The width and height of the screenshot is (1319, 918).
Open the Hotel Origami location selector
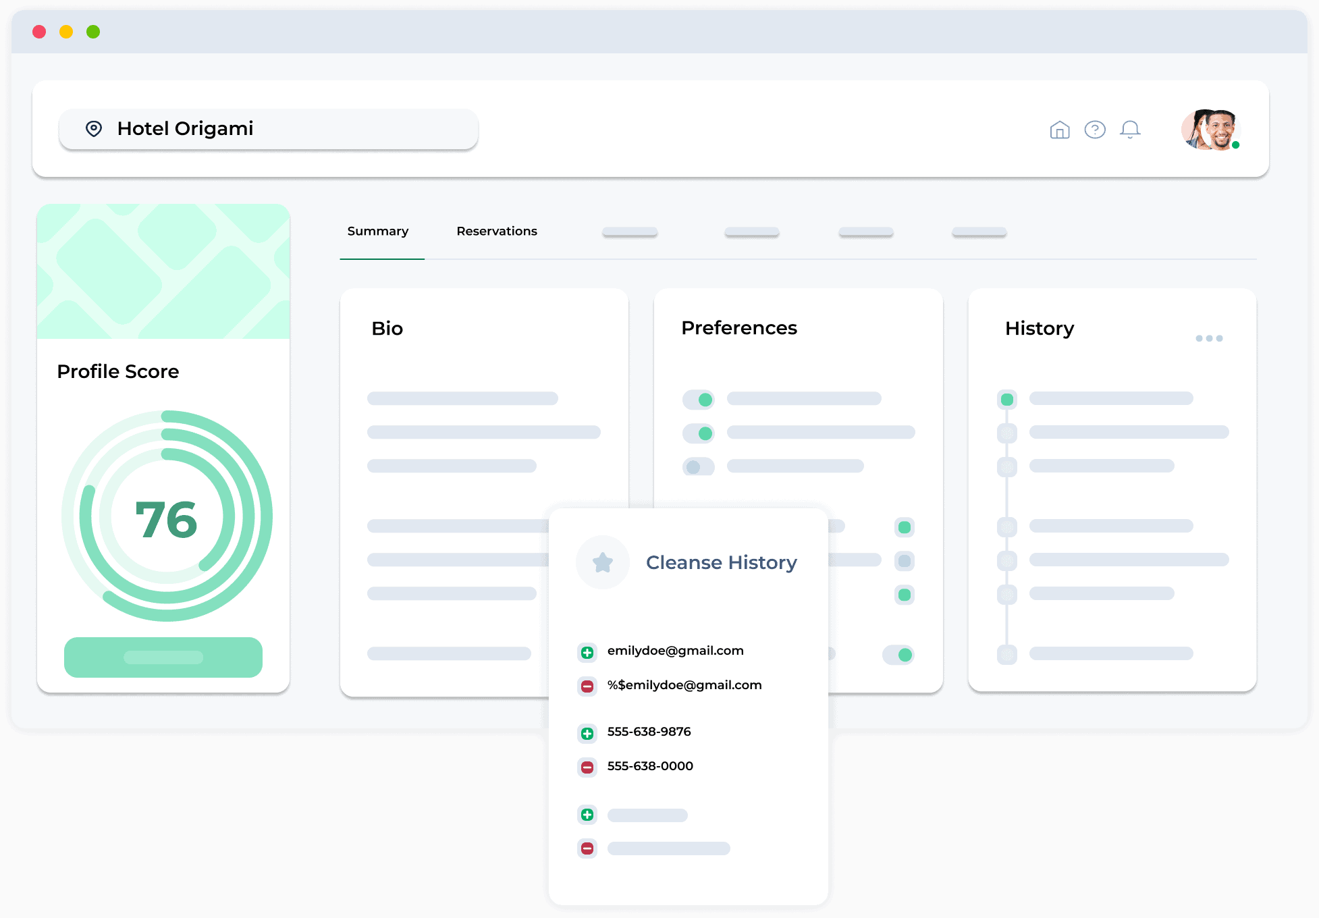click(x=269, y=129)
